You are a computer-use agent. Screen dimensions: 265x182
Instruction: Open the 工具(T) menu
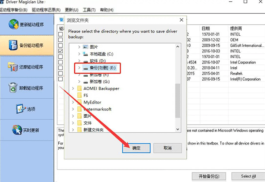[89, 10]
